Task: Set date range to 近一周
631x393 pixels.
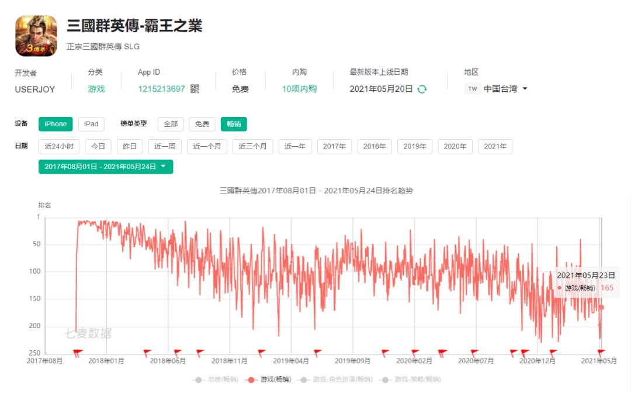Action: [165, 147]
